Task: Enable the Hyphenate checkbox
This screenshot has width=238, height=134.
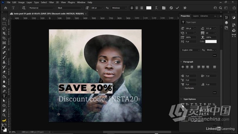Action: coord(183,88)
